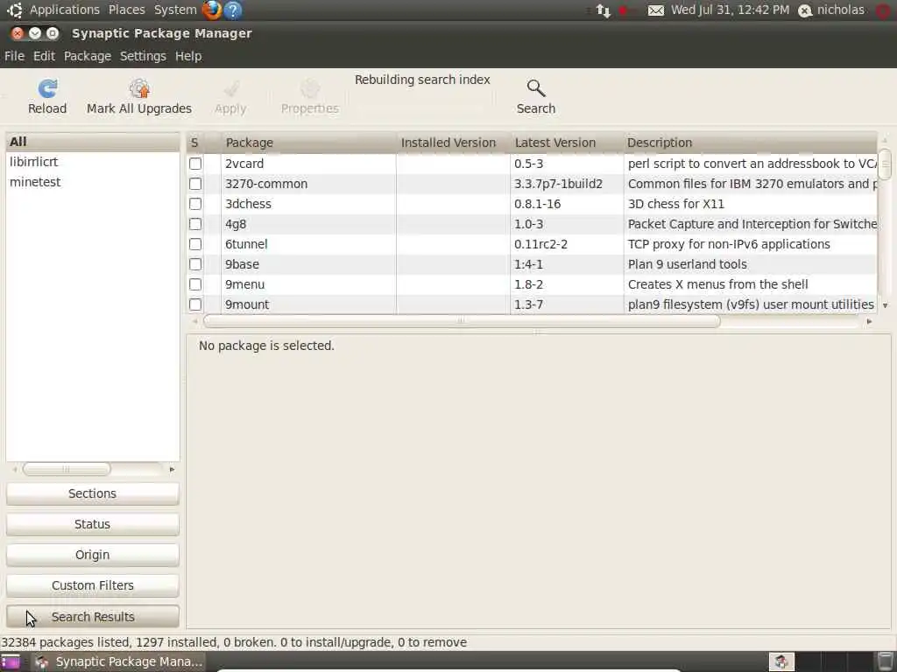Select minetest in the filter list
The height and width of the screenshot is (672, 897).
93,182
